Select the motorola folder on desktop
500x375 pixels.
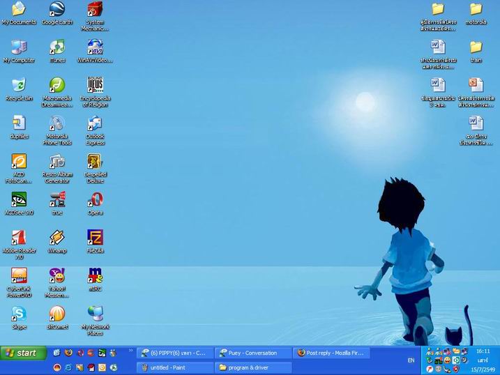tap(476, 13)
